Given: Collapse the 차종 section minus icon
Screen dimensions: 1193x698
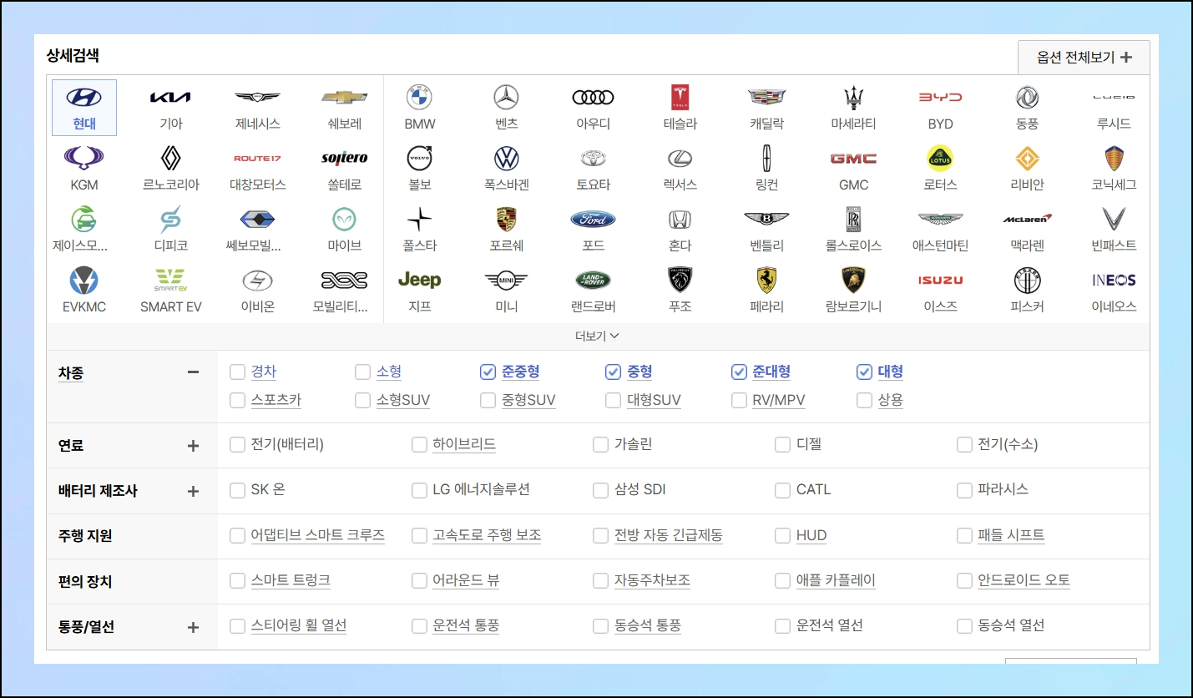Looking at the screenshot, I should 193,372.
